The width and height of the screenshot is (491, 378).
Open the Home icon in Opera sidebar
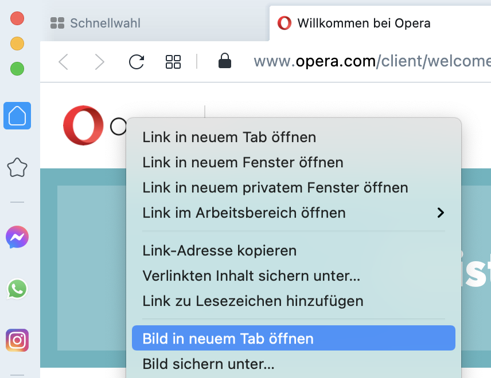tap(17, 116)
